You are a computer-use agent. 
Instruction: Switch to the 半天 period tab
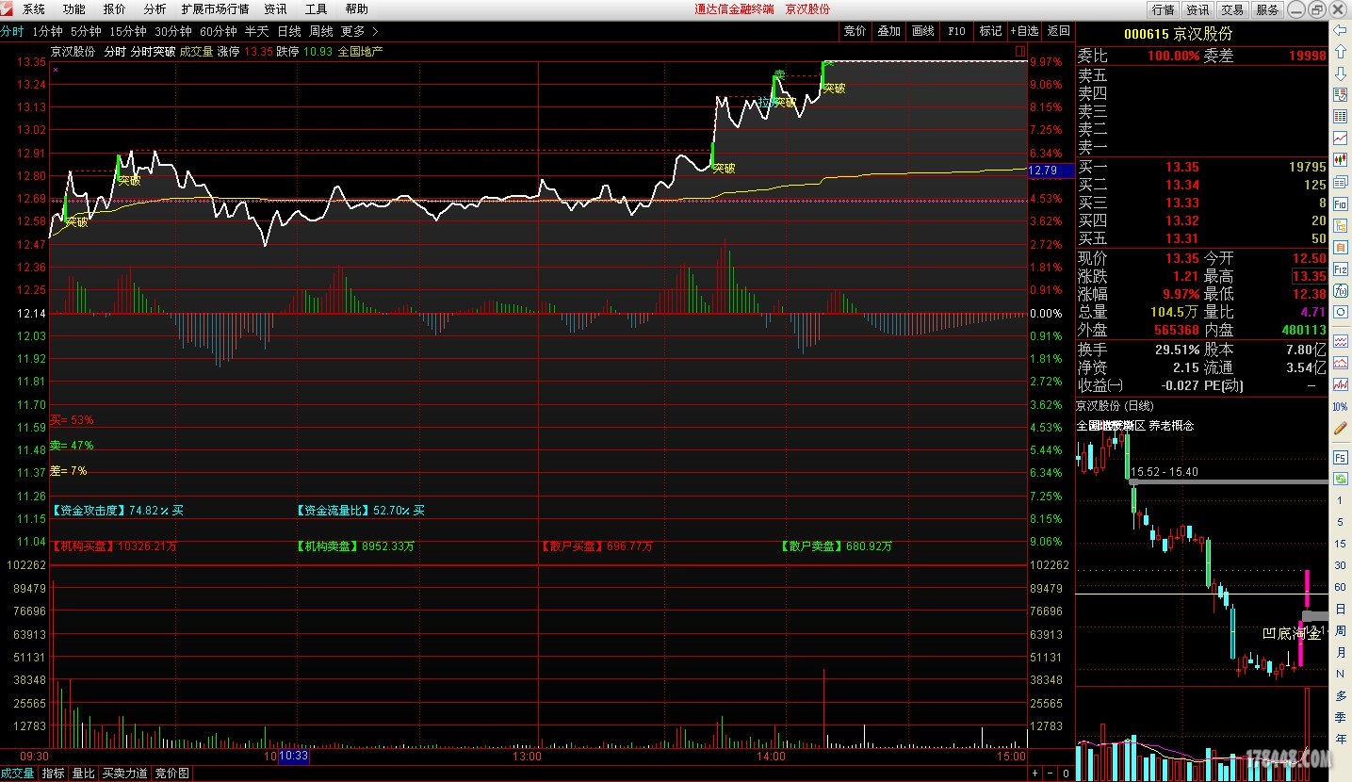(x=257, y=31)
